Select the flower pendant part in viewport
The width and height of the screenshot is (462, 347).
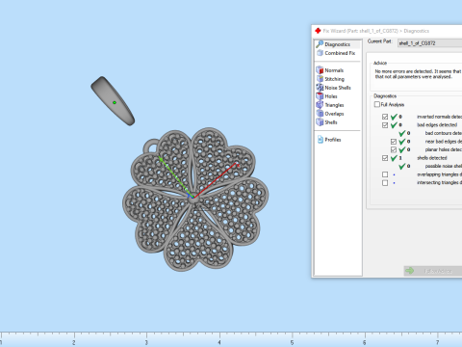(195, 200)
